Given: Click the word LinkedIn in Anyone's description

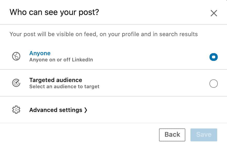Looking at the screenshot, I should point(82,60).
